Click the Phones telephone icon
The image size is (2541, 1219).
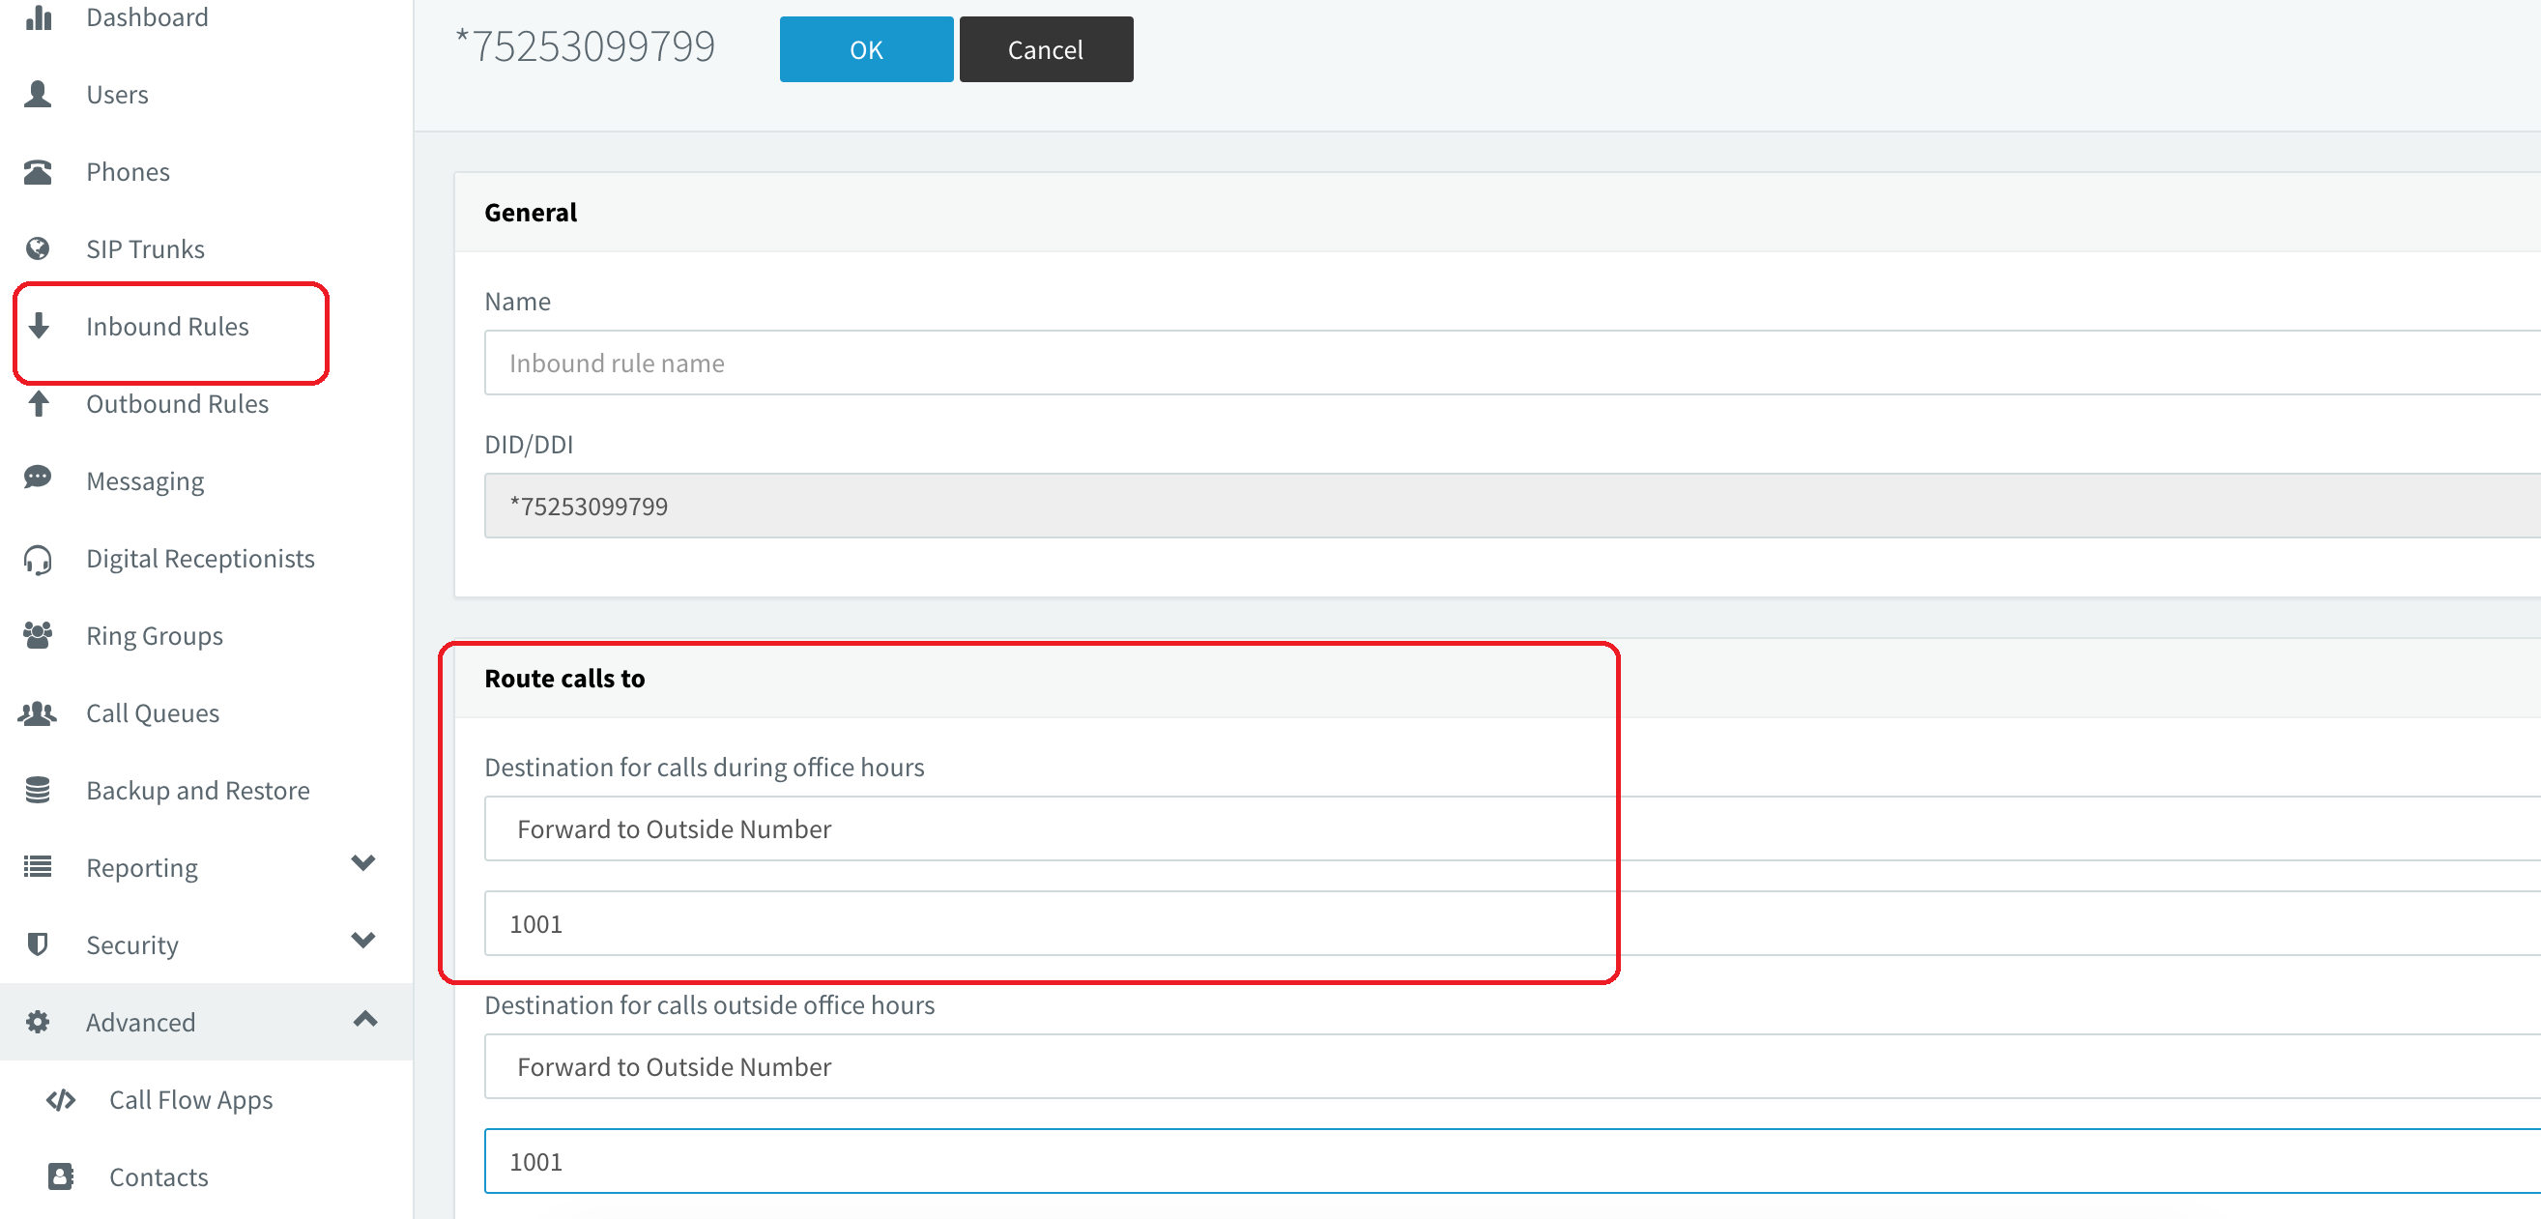(x=39, y=172)
